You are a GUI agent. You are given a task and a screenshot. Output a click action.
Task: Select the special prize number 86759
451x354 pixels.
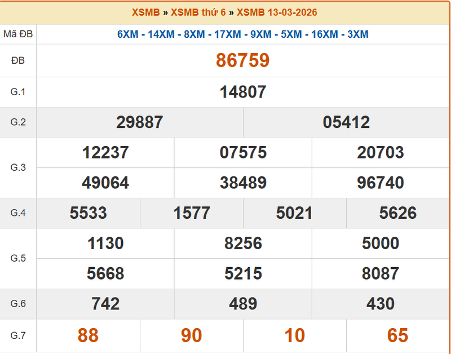coord(243,60)
